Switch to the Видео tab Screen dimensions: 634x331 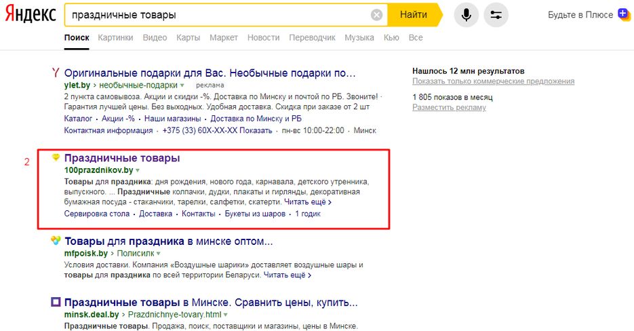click(x=155, y=37)
